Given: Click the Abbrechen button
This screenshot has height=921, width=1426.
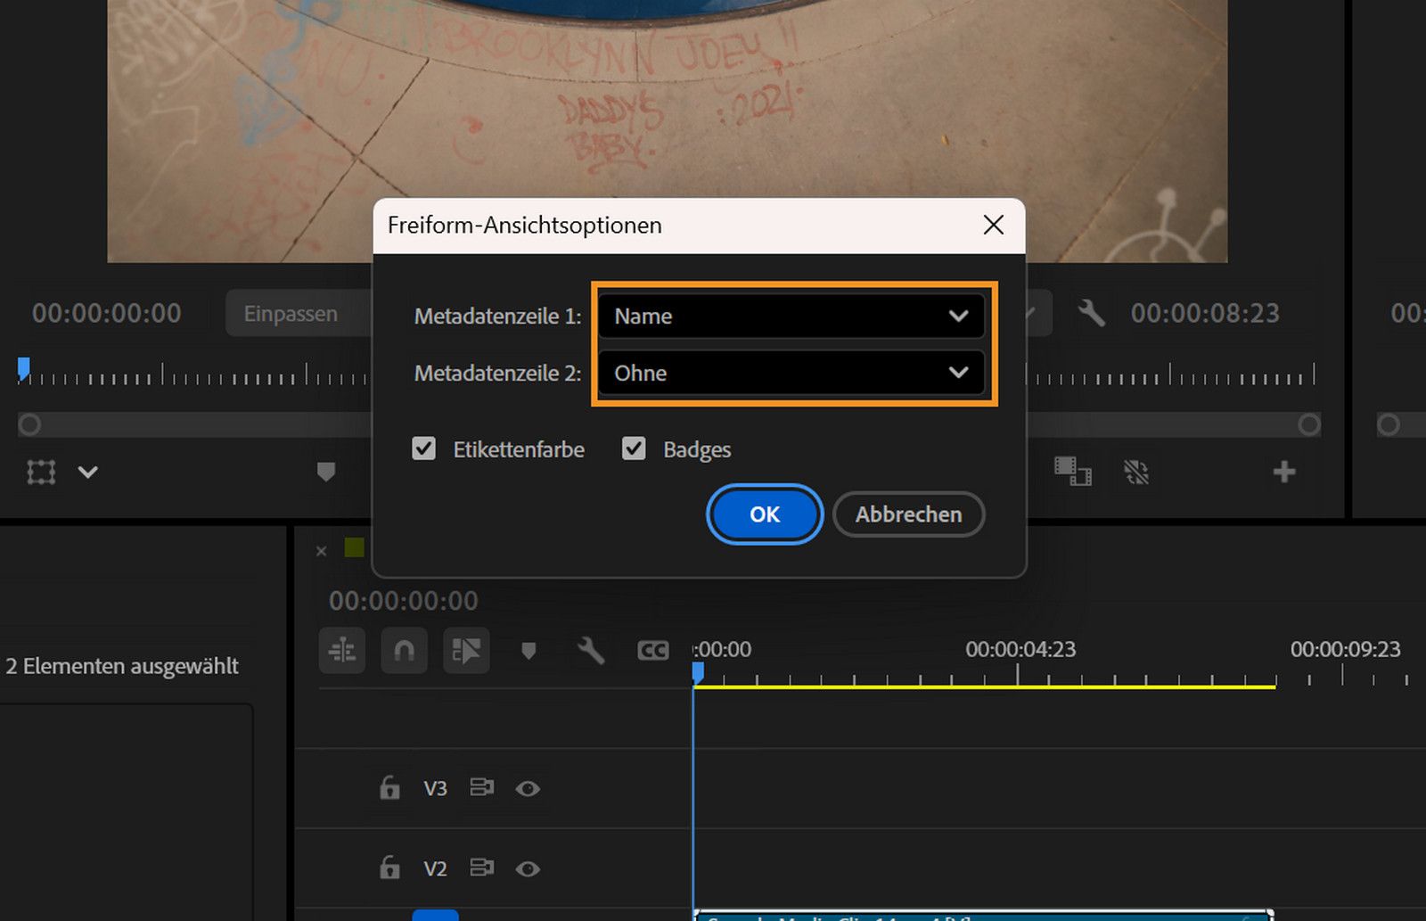Looking at the screenshot, I should [909, 514].
